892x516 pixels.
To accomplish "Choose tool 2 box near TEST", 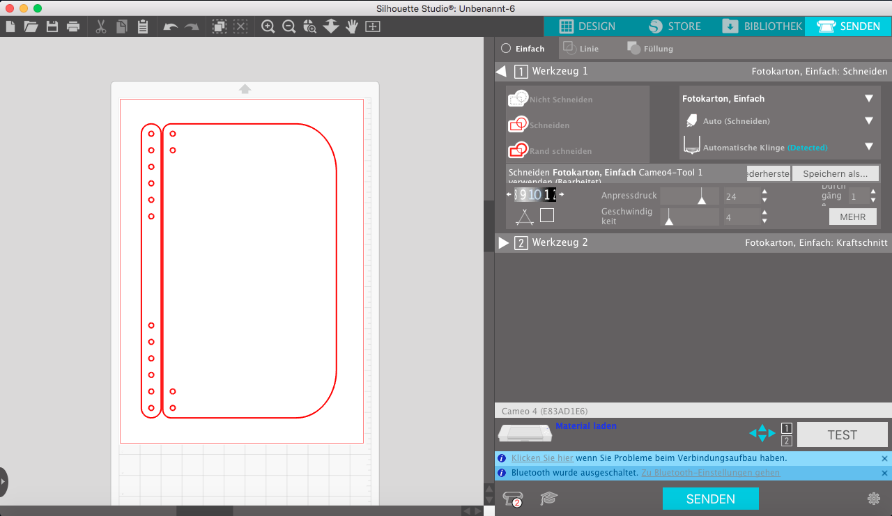I will [x=786, y=441].
